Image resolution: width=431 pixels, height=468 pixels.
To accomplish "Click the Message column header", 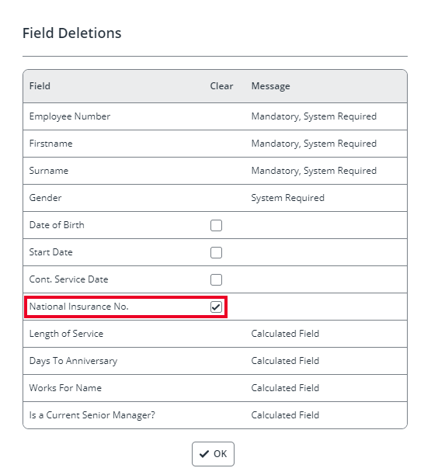I will click(x=270, y=86).
